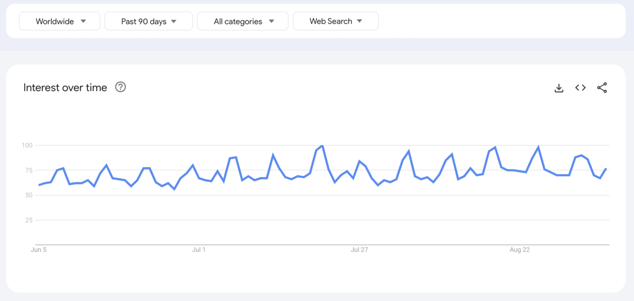Download the Interest over time CSV
This screenshot has height=301, width=634.
(x=559, y=88)
